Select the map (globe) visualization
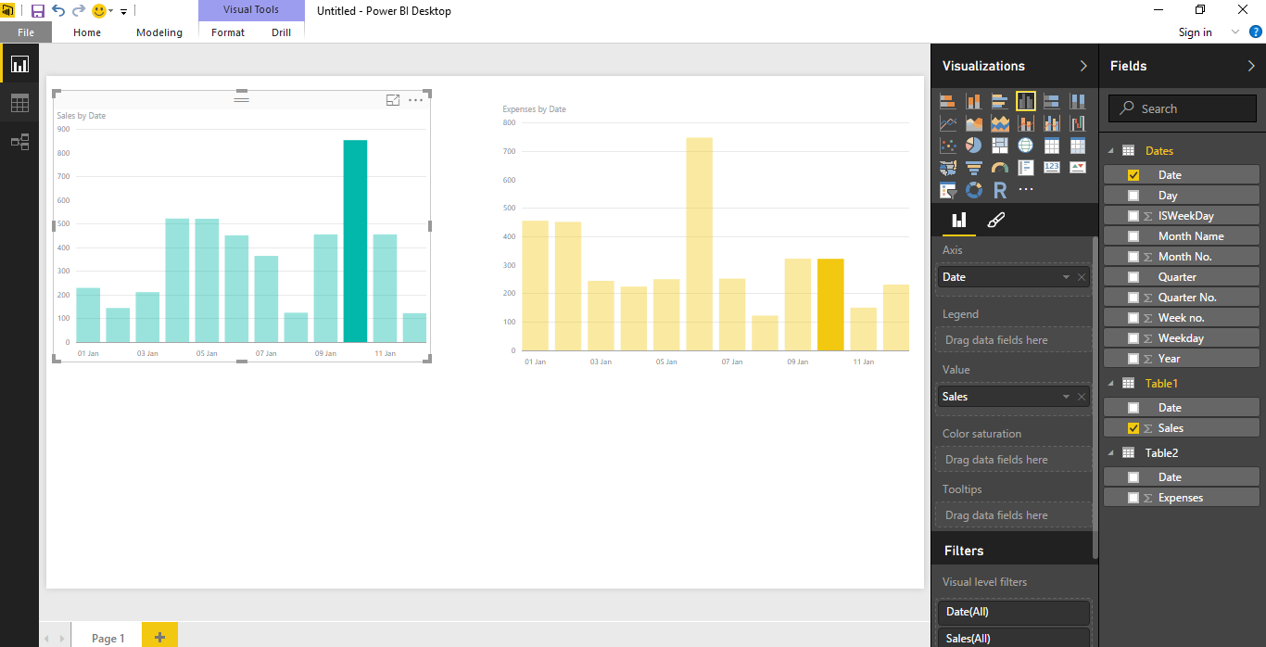 point(1025,146)
